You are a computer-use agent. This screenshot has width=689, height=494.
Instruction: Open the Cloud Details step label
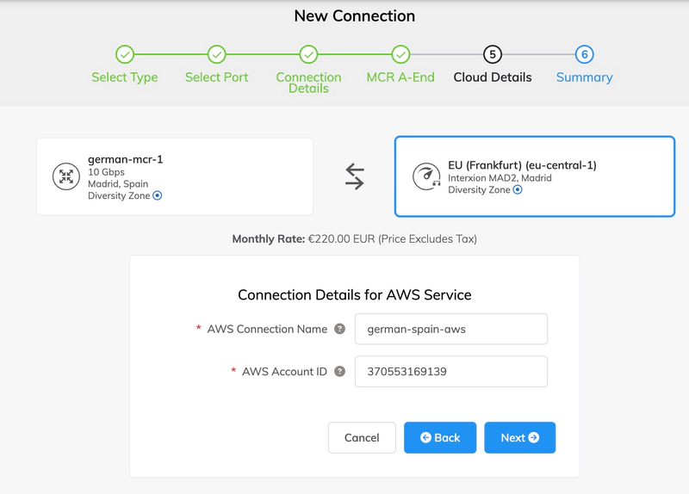493,77
